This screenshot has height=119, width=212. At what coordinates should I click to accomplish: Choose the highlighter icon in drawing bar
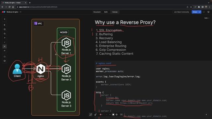(x=95, y=115)
